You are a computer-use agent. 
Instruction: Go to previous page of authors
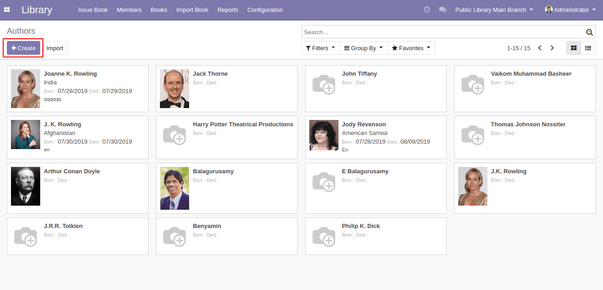pyautogui.click(x=540, y=48)
